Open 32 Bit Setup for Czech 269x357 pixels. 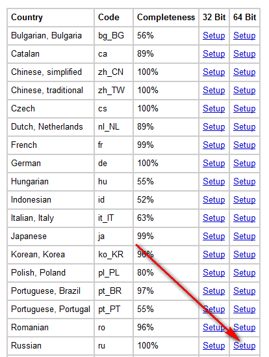pos(214,108)
